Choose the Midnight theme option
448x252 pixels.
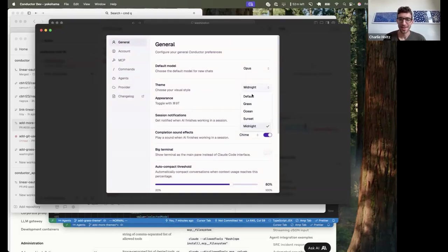tap(256, 126)
